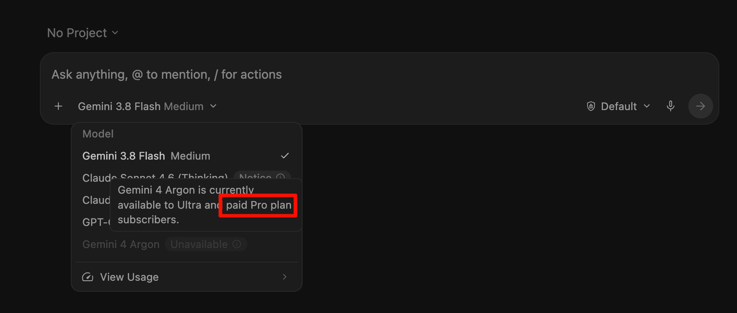Click the shield icon beside Default
This screenshot has height=313, width=737.
[591, 106]
